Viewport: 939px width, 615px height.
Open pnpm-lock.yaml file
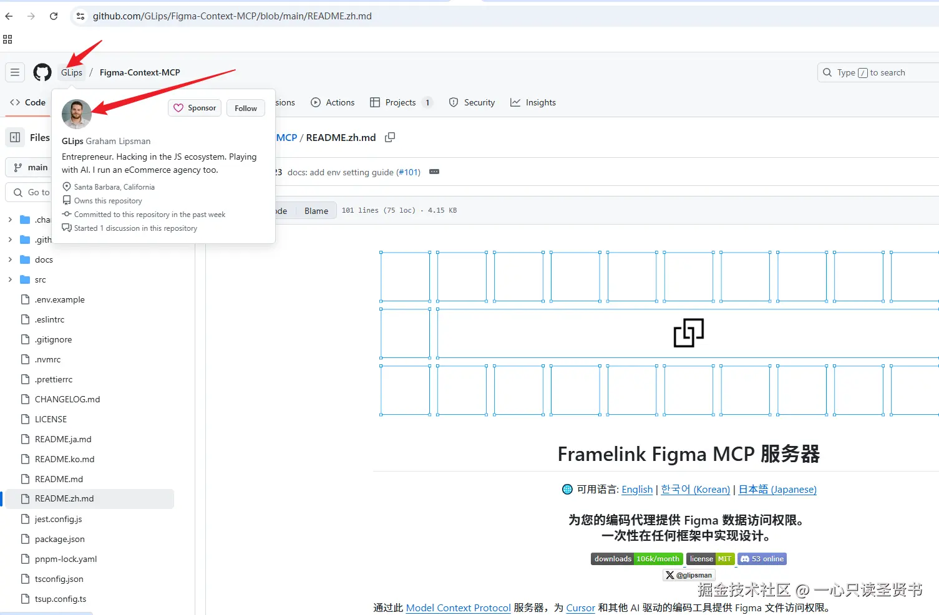[x=66, y=559]
